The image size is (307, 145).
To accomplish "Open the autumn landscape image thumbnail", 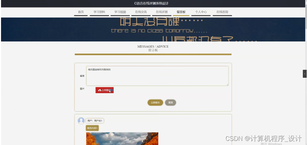I will click(122, 138).
